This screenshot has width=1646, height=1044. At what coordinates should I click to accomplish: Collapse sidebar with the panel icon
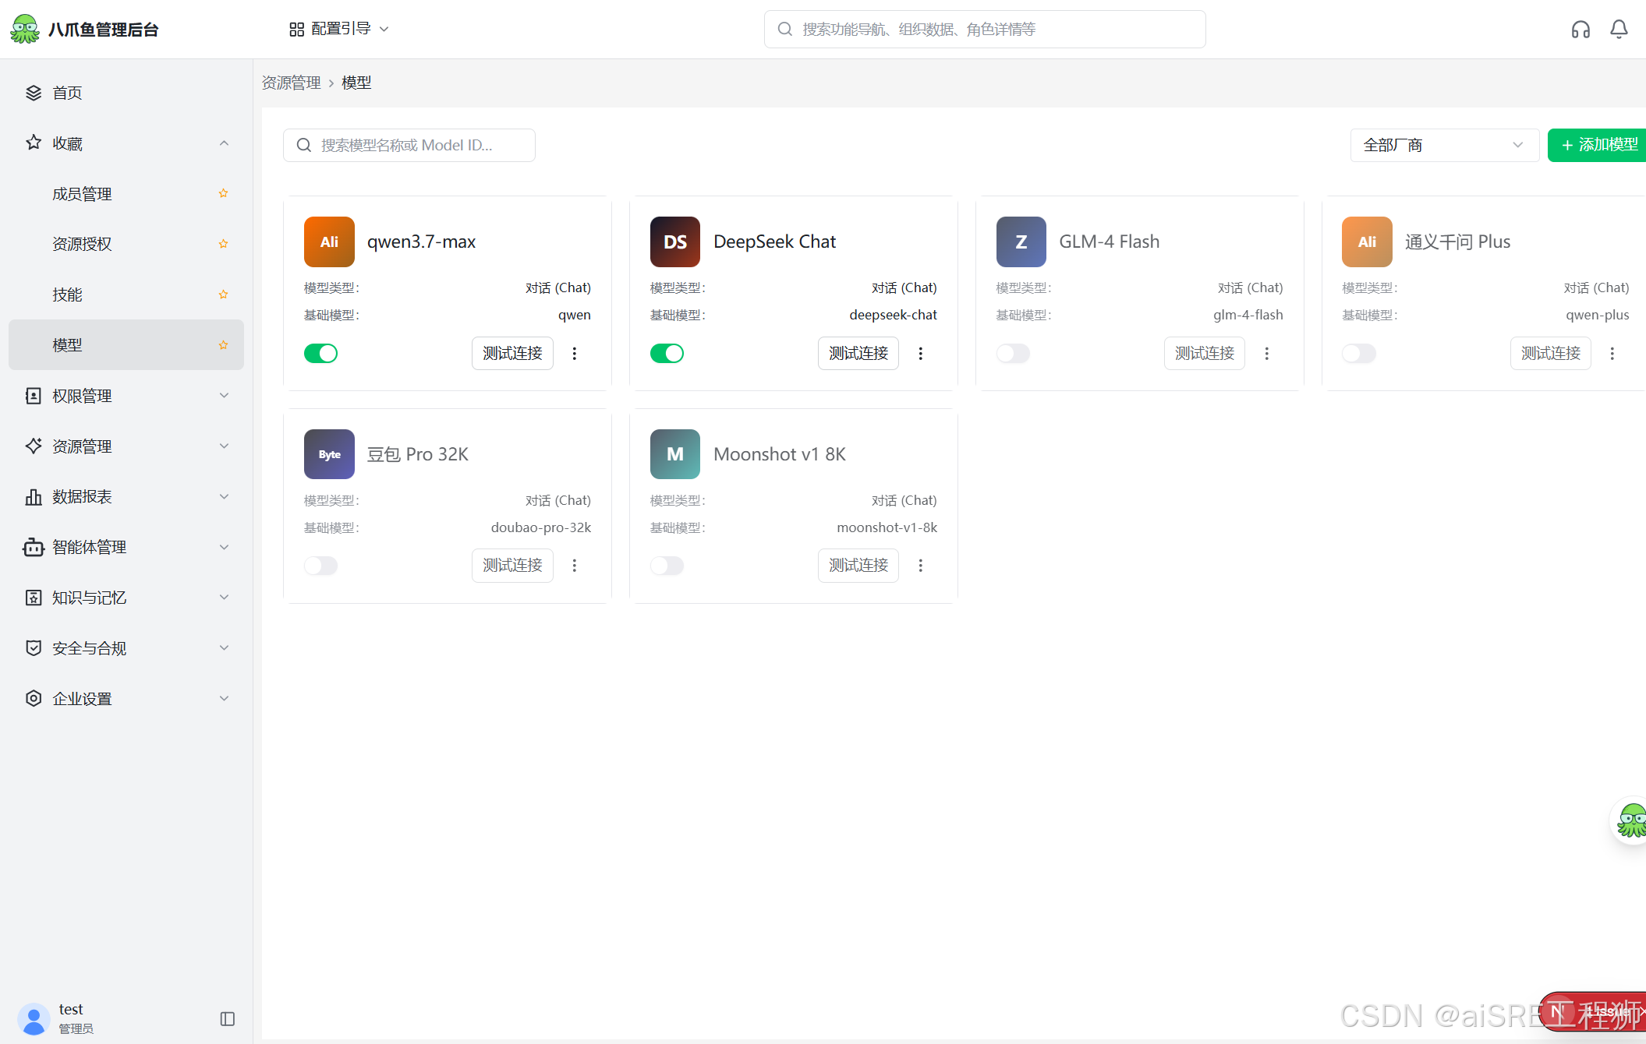pyautogui.click(x=228, y=1019)
